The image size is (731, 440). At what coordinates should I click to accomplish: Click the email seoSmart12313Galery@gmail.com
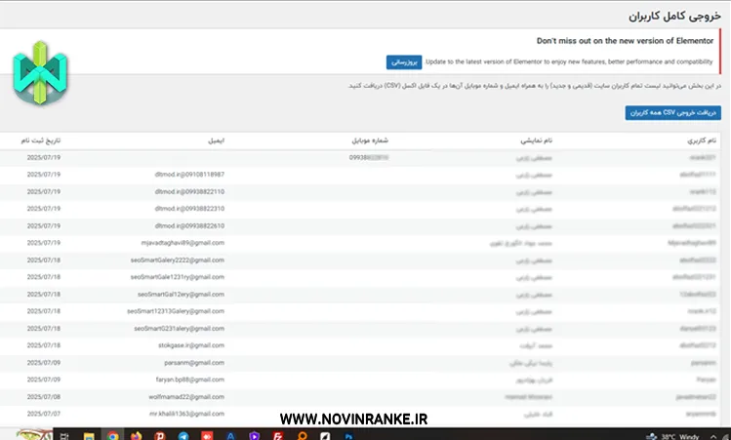pos(176,311)
